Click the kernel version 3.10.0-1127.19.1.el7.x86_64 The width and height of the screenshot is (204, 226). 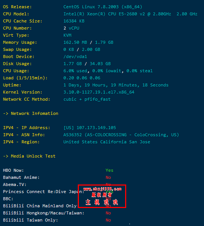point(99,92)
